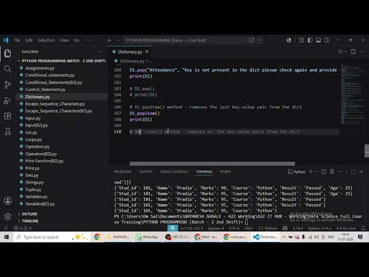Click the editor horizontal scrollbar
Viewport: 369px width, 277px height.
click(212, 163)
